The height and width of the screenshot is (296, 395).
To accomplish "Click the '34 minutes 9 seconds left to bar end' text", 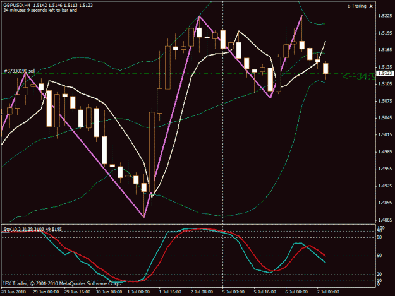I will [40, 11].
